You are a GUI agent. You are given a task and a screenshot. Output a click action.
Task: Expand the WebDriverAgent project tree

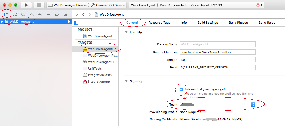click(2, 21)
